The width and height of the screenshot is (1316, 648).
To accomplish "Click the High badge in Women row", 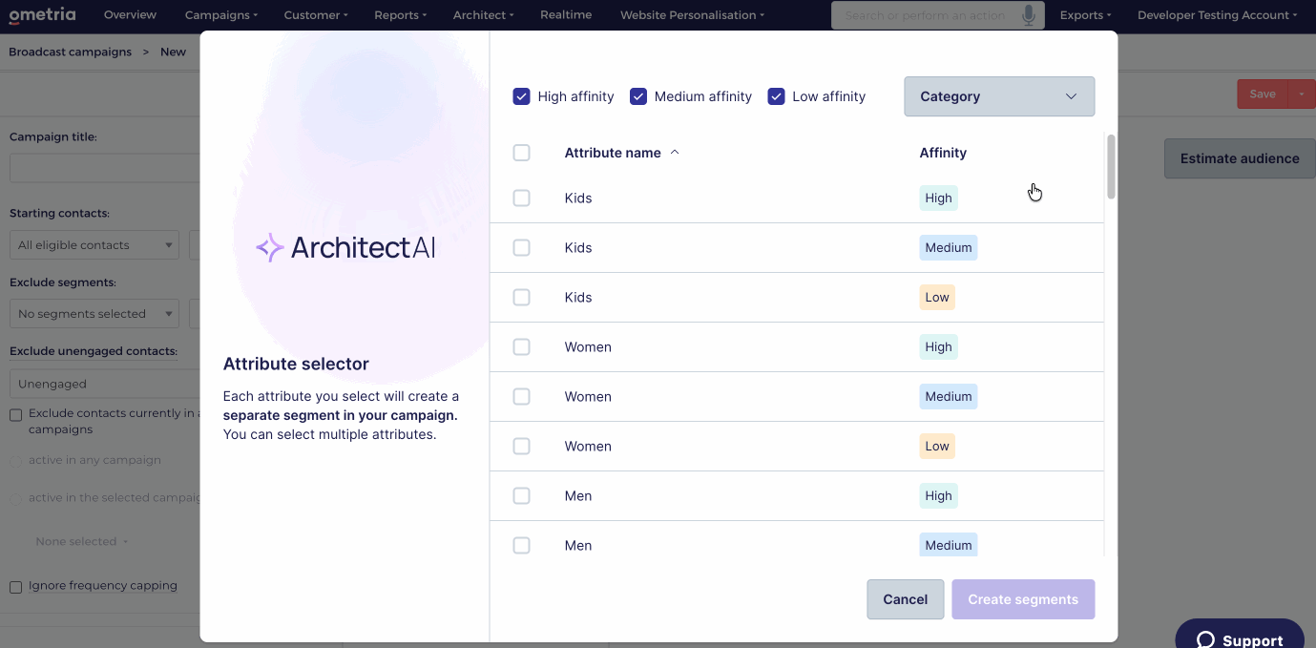I will pos(938,347).
